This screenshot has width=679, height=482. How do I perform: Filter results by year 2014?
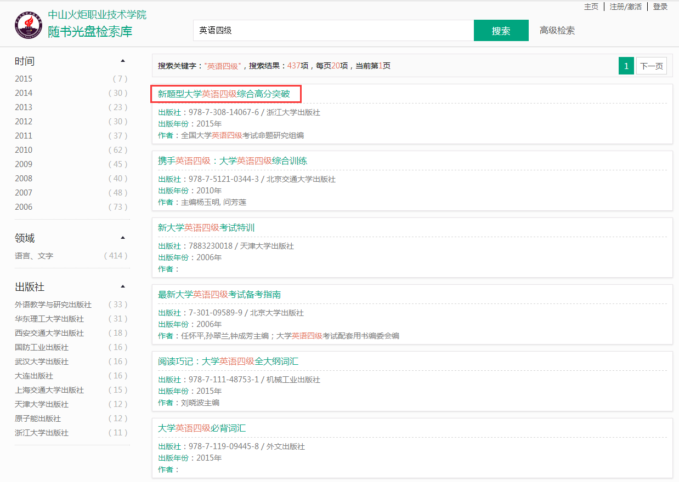click(24, 93)
